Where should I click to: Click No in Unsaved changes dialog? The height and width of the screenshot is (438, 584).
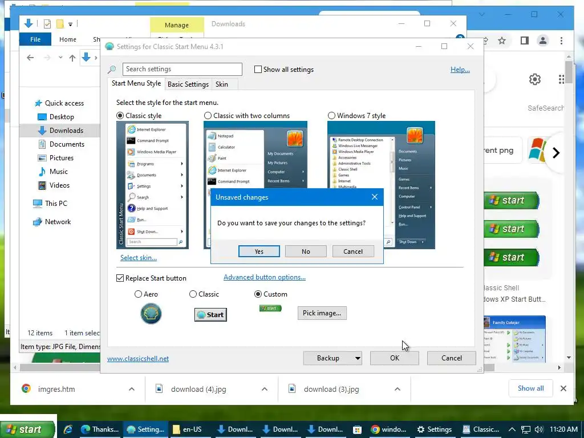[306, 252]
